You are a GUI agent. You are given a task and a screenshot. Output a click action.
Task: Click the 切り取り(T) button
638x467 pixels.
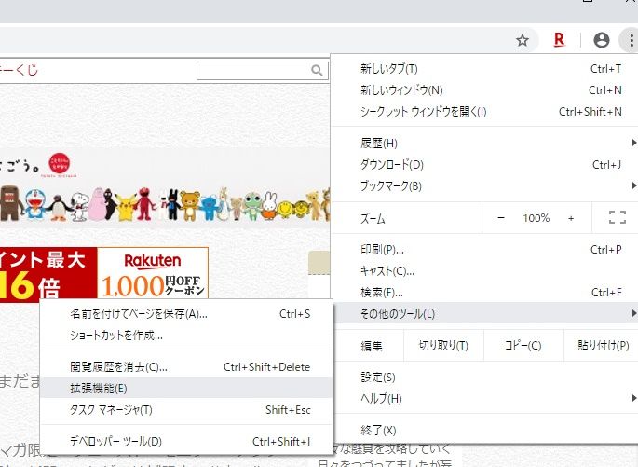point(442,346)
